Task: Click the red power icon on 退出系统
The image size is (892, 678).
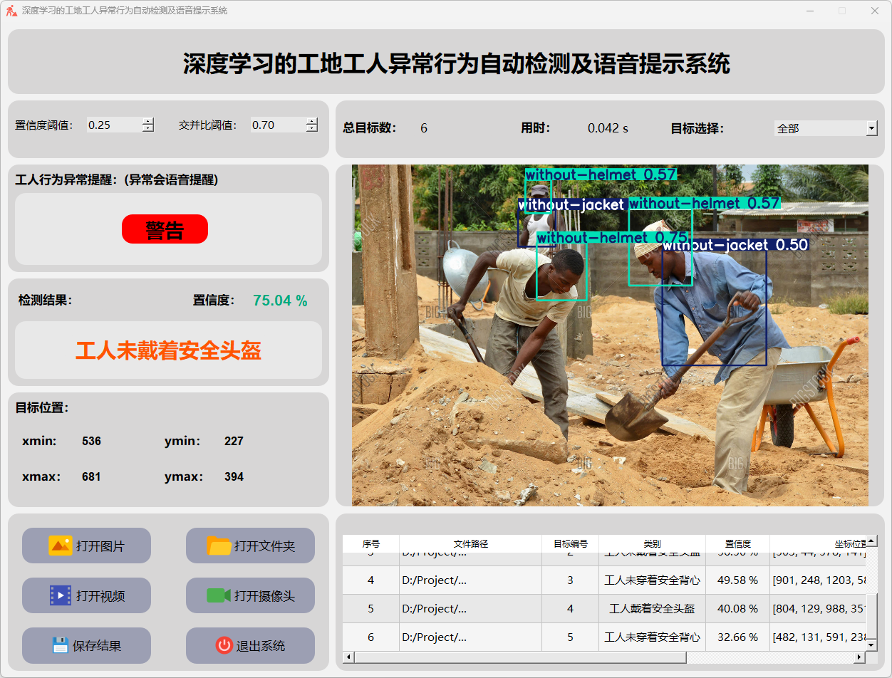Action: pyautogui.click(x=224, y=645)
